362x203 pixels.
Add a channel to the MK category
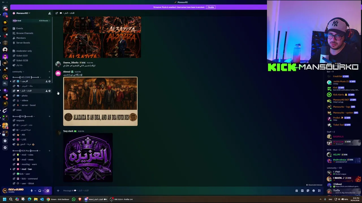tap(49, 116)
